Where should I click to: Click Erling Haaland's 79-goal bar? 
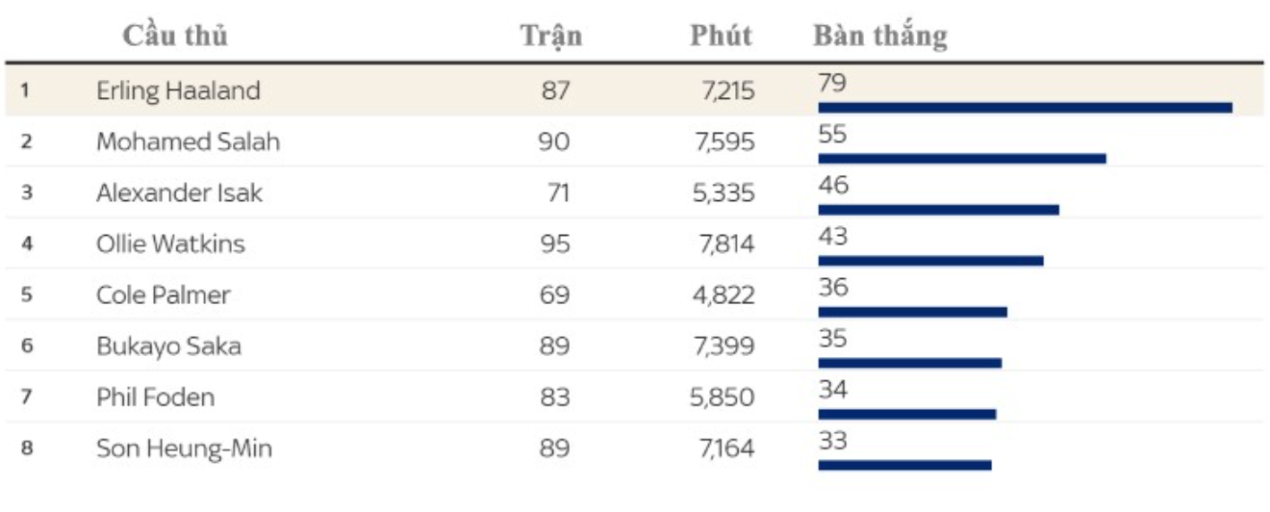pyautogui.click(x=1025, y=107)
